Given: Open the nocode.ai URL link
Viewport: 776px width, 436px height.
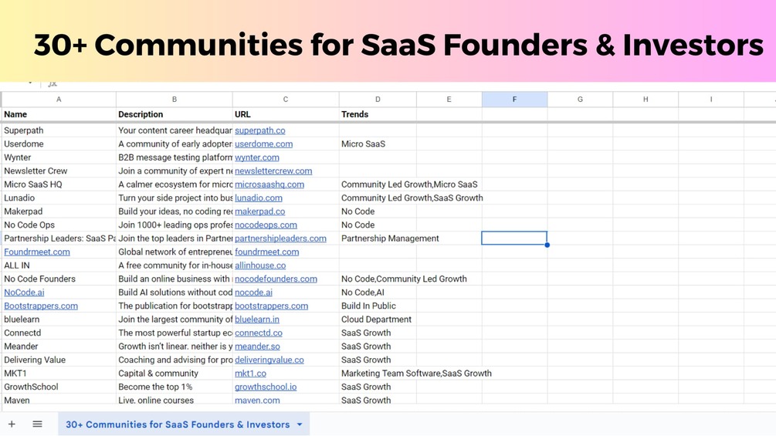Looking at the screenshot, I should tap(253, 292).
